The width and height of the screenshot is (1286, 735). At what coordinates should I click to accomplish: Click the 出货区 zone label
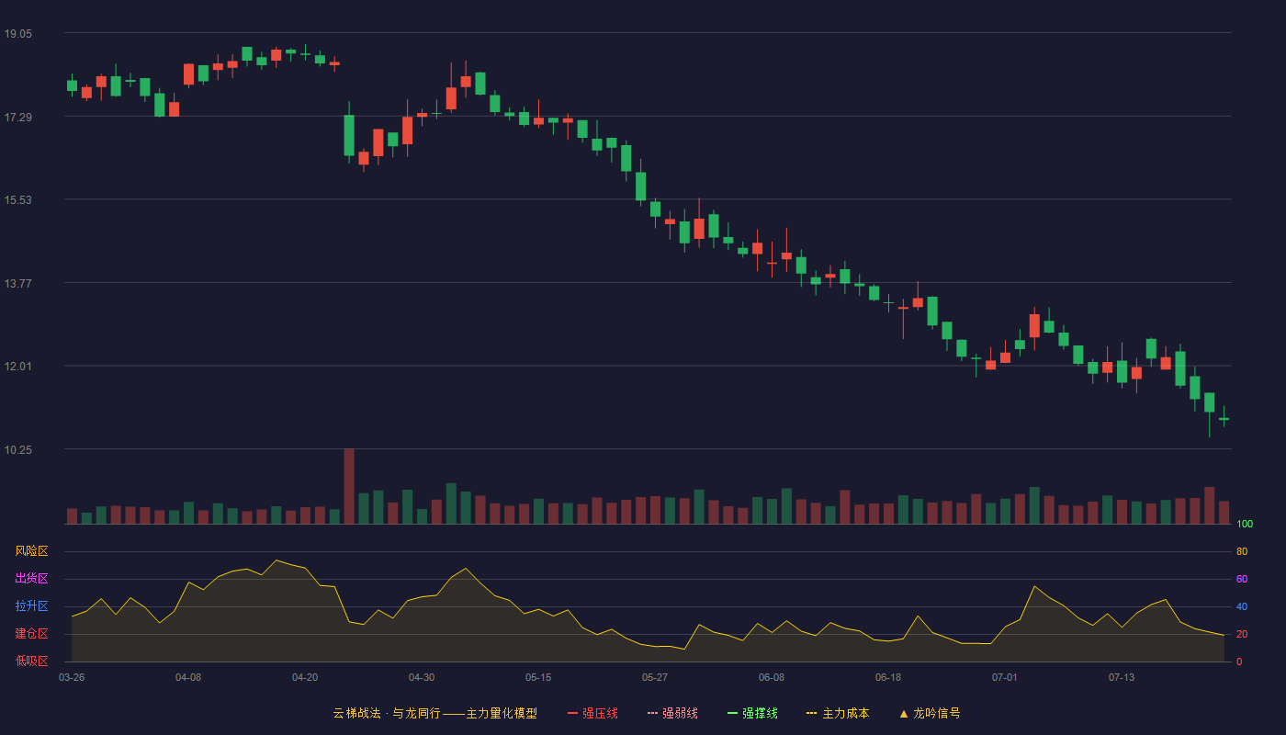point(31,579)
